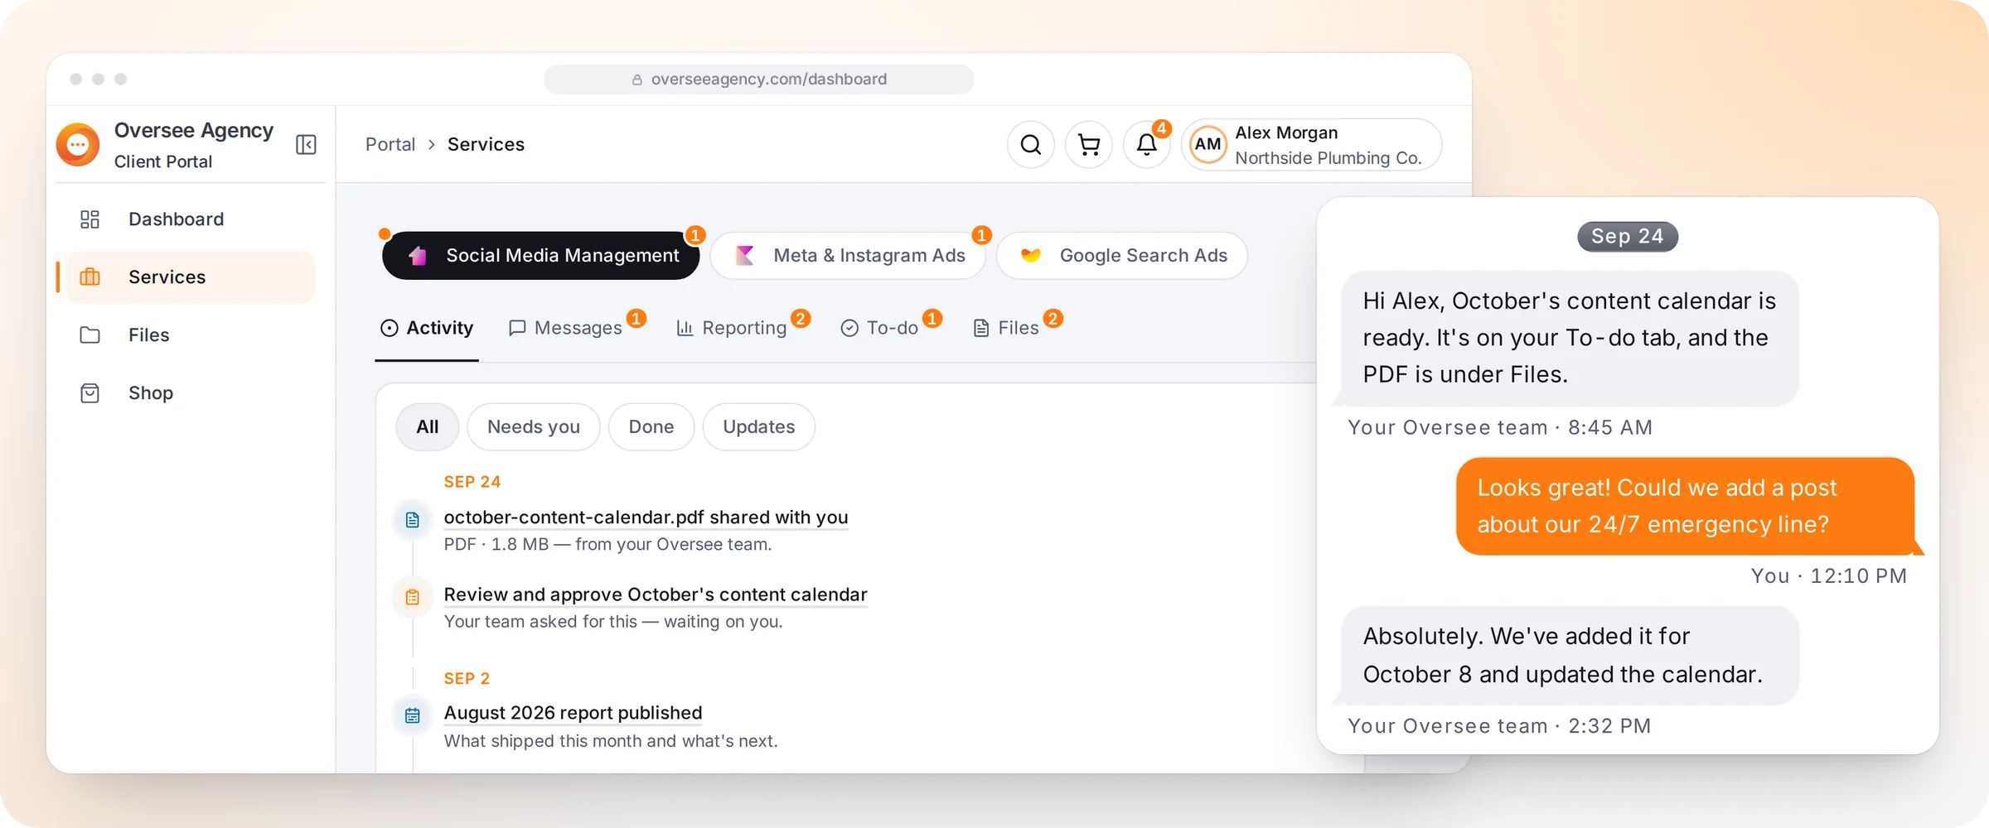Click the Sep 24 date pill in chat
Image resolution: width=1989 pixels, height=828 pixels.
click(1628, 237)
